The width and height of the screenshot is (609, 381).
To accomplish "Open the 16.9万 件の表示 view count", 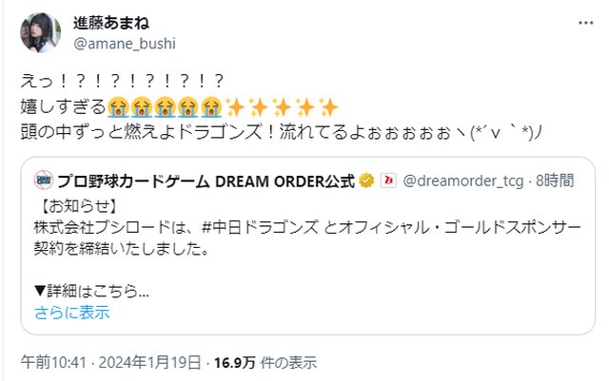I will (265, 363).
